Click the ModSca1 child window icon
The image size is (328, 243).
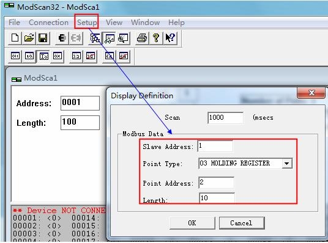point(17,79)
